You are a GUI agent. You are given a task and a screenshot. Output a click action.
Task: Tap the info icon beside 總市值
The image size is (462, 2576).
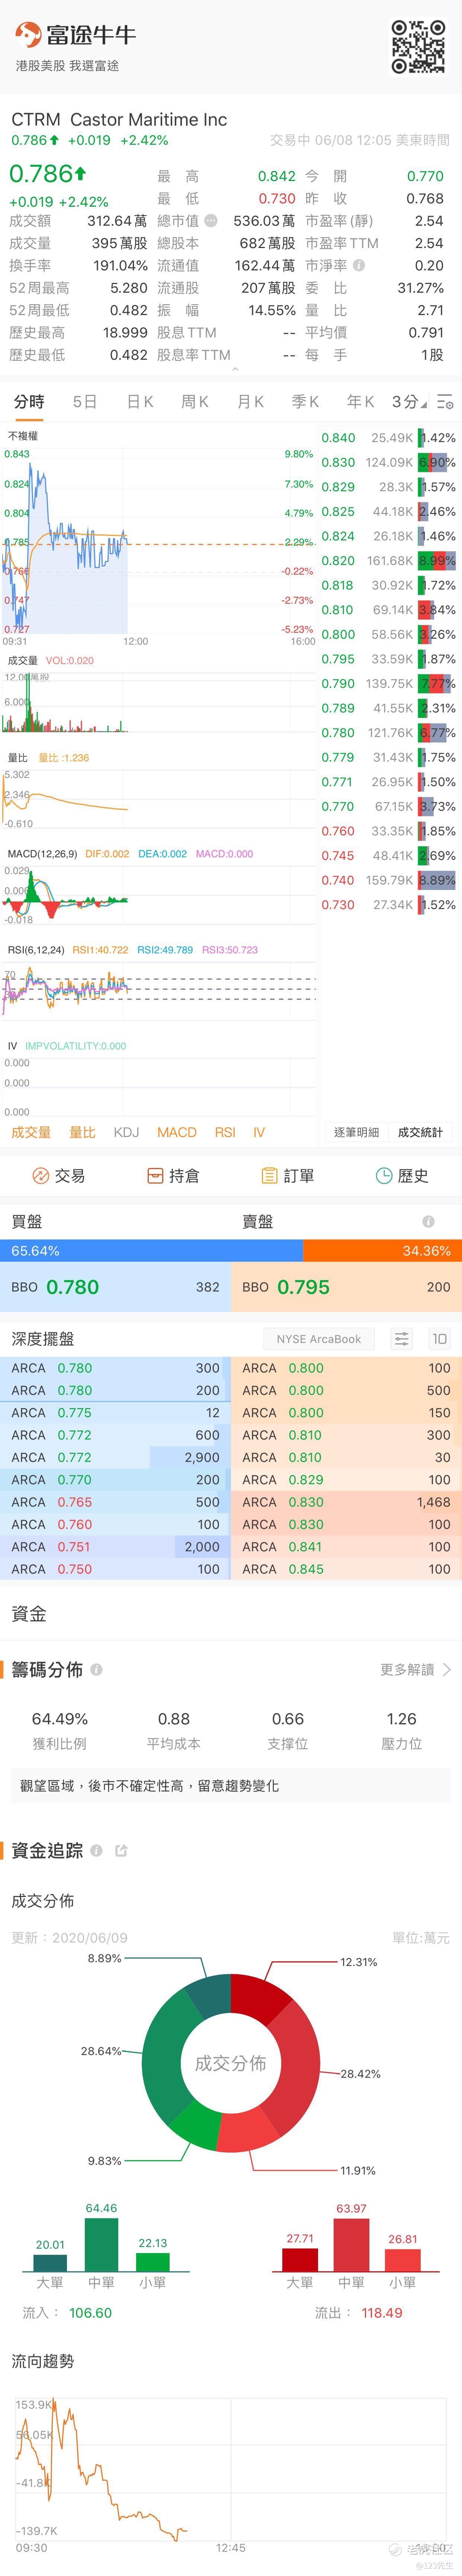[211, 221]
